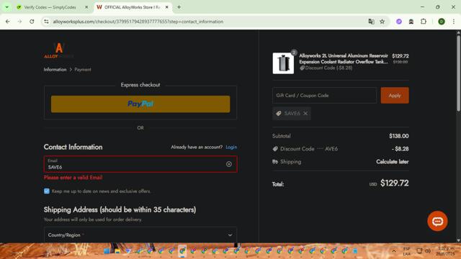461x259 pixels.
Task: Click the reservoir tank product thumbnail
Action: [x=283, y=63]
